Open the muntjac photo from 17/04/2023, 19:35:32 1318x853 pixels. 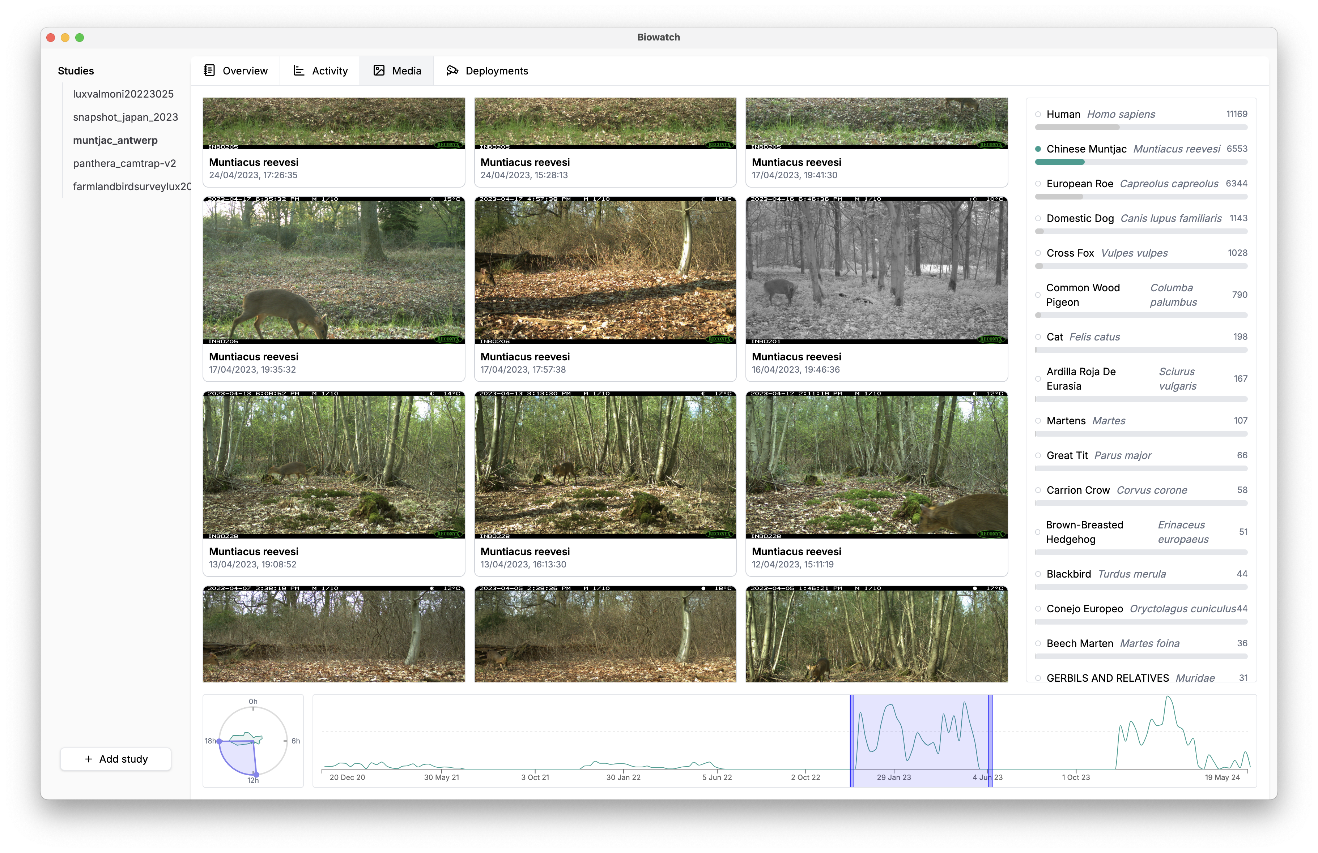[334, 270]
